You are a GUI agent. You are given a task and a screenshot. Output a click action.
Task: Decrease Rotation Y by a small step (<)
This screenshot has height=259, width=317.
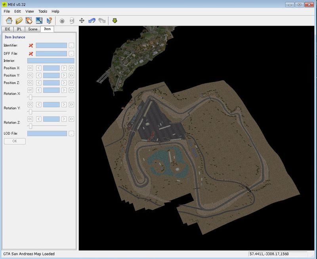(38, 104)
